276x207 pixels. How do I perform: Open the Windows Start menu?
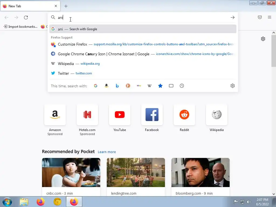(x=7, y=202)
